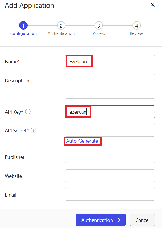Select step 4 Review circle
The height and width of the screenshot is (228, 162).
point(136,26)
